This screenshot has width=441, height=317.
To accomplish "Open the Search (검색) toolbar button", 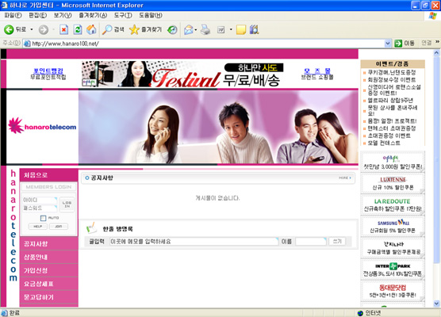I will pyautogui.click(x=113, y=29).
